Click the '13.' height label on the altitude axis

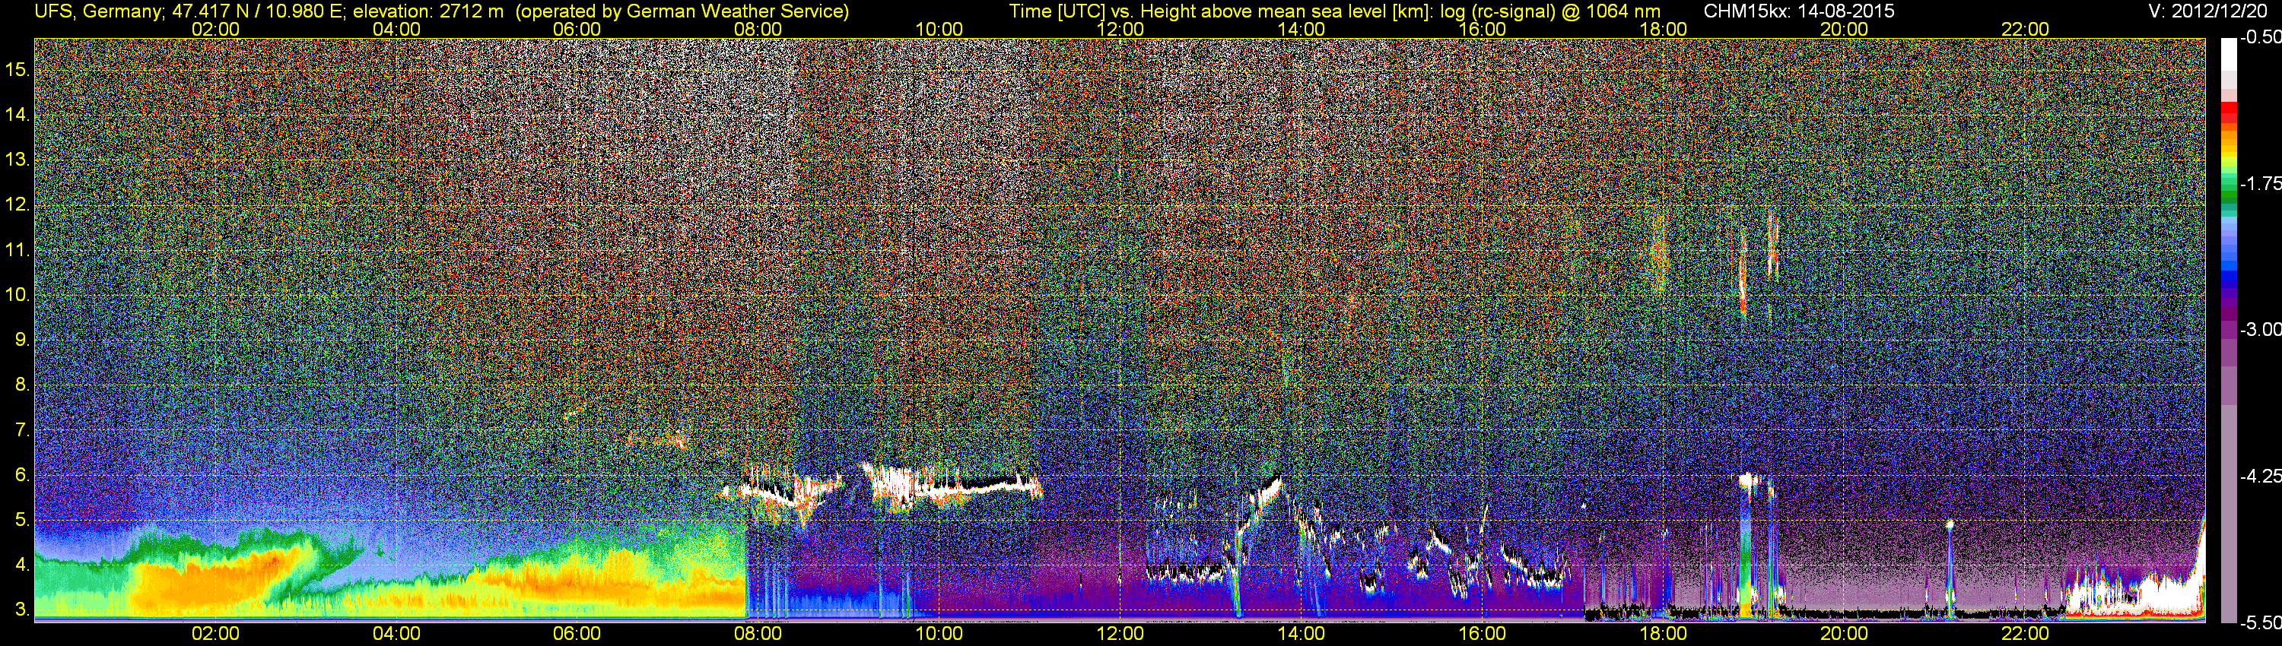click(17, 160)
